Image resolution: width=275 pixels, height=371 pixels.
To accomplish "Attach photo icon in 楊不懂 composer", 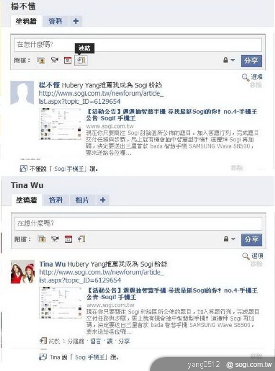I will pyautogui.click(x=41, y=60).
